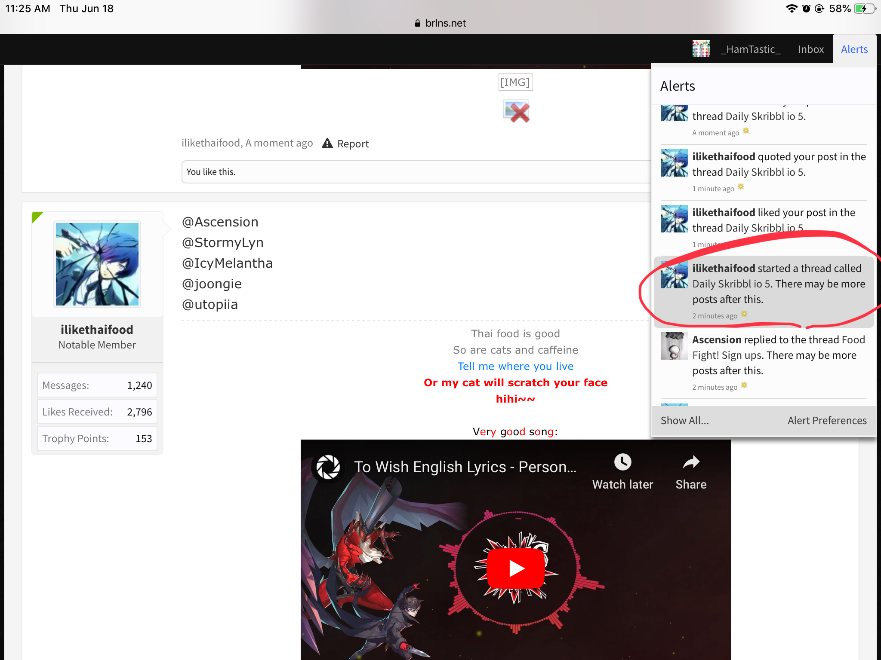This screenshot has height=660, width=881.
Task: Open the Alerts tab
Action: 854,49
